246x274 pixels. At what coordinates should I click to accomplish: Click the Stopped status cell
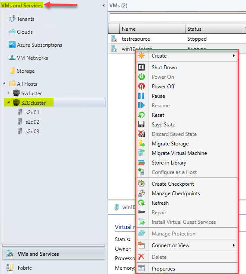coord(197,39)
